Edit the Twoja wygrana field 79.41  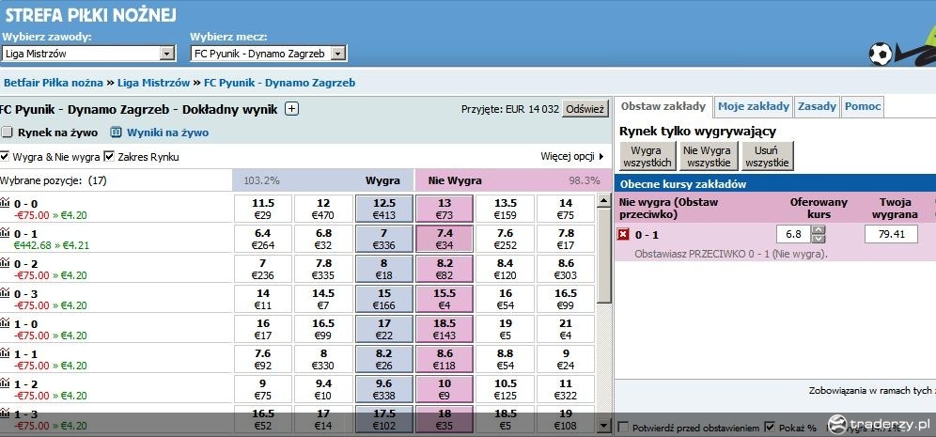[x=891, y=234]
